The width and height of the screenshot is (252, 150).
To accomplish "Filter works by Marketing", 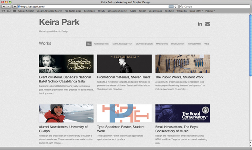I will 162,44.
